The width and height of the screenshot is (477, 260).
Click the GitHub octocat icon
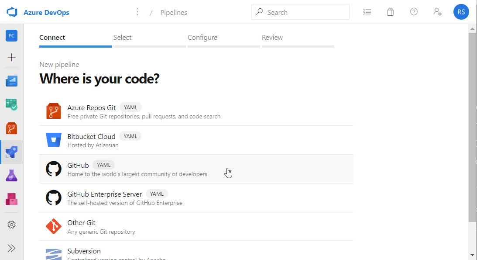pos(54,169)
